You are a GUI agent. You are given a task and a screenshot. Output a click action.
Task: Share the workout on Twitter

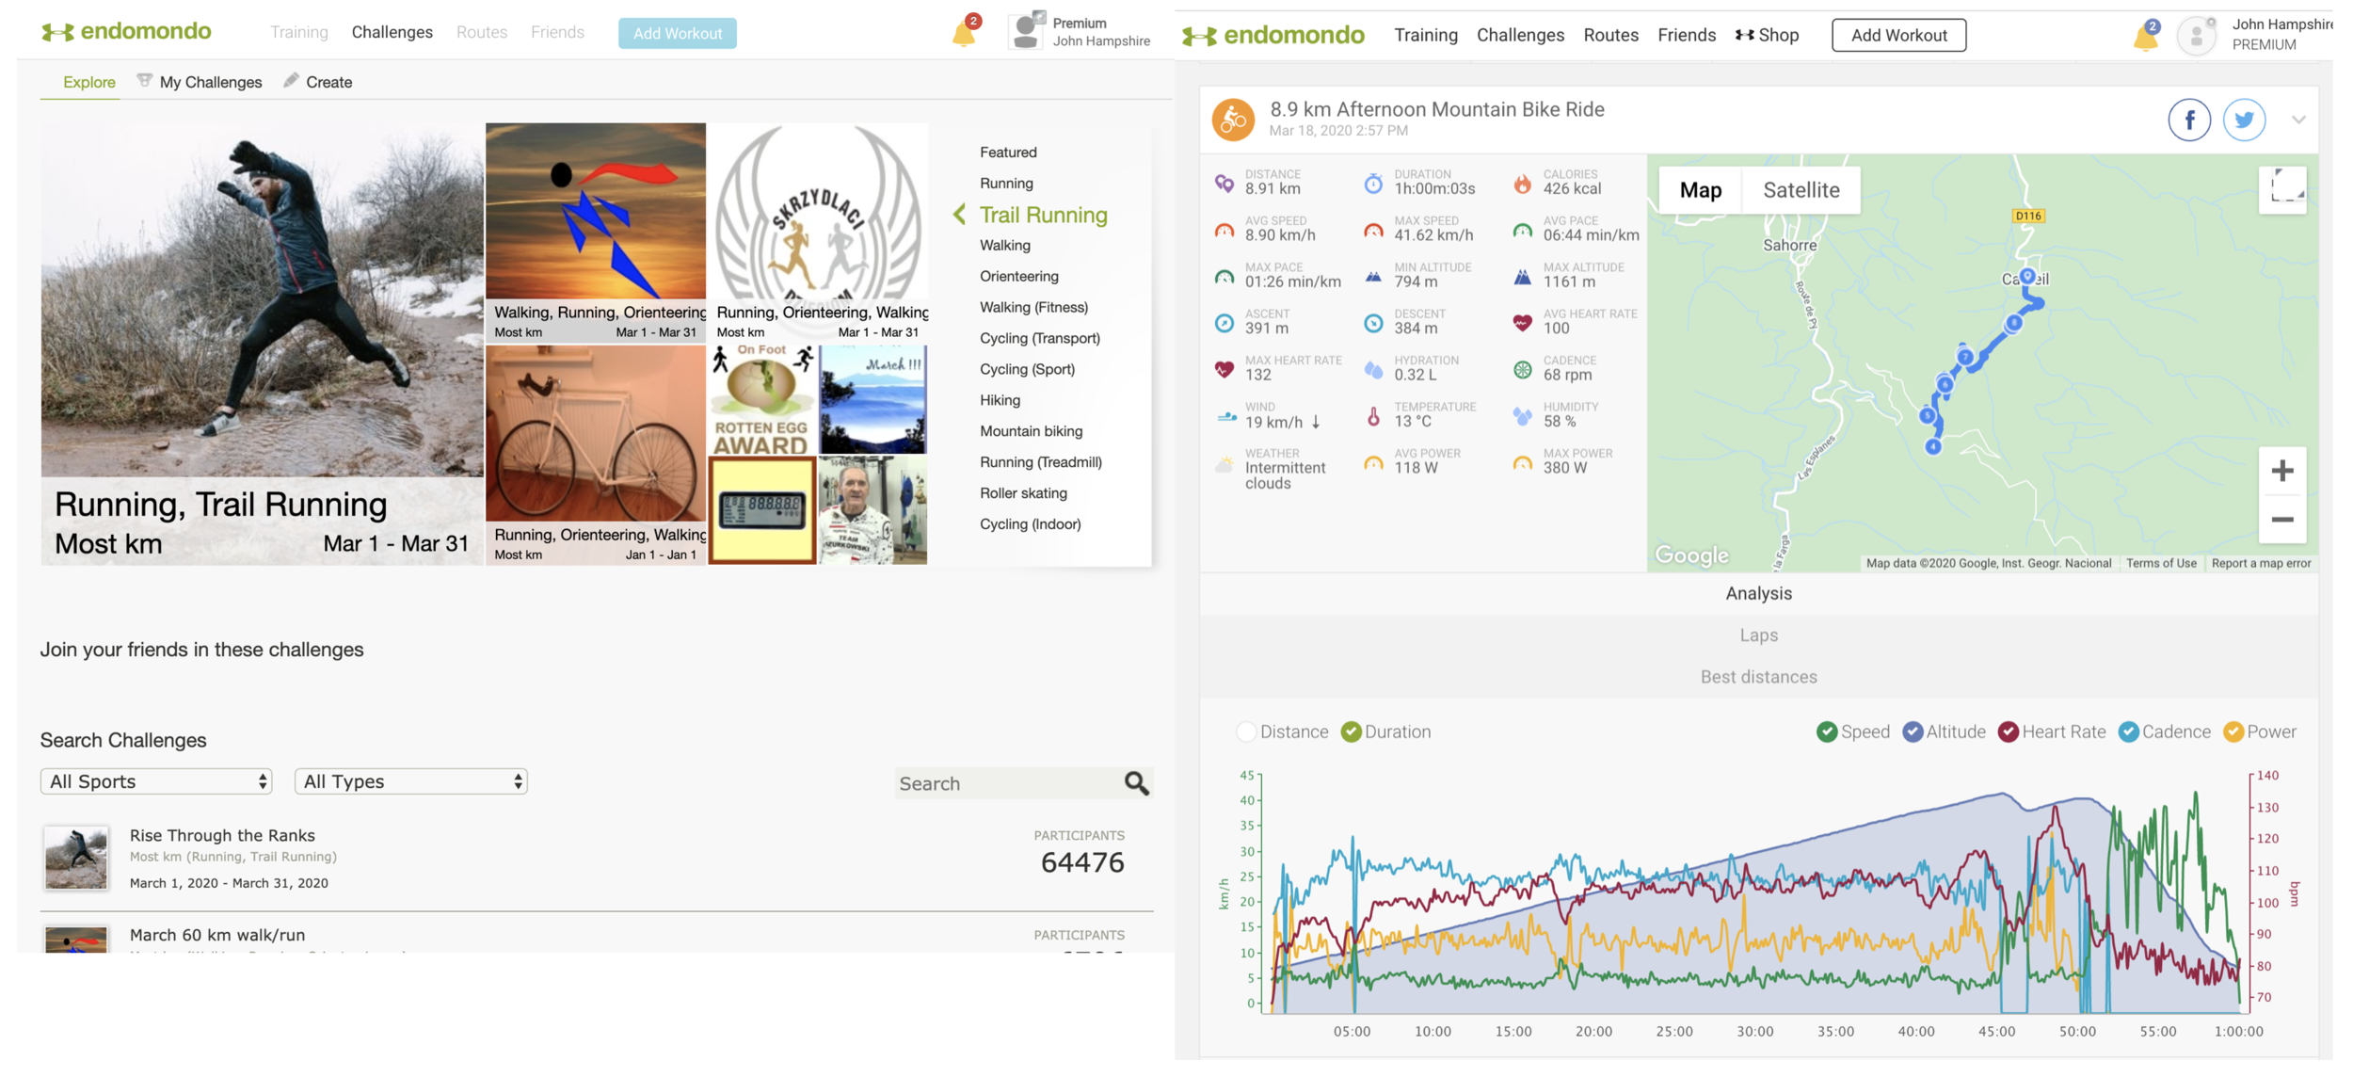pyautogui.click(x=2244, y=121)
